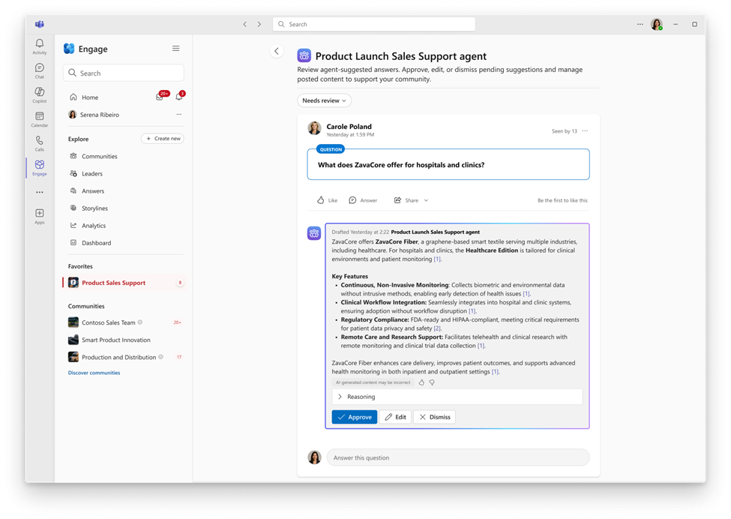Image resolution: width=731 pixels, height=519 pixels.
Task: Open title bar settings and more ellipsis
Action: point(640,24)
